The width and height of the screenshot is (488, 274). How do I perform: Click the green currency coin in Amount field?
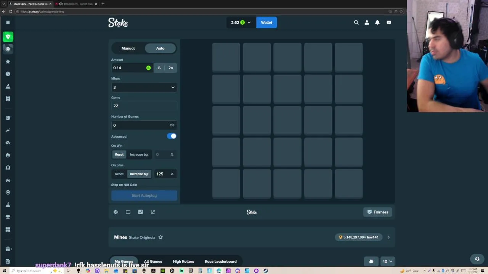[x=148, y=68]
